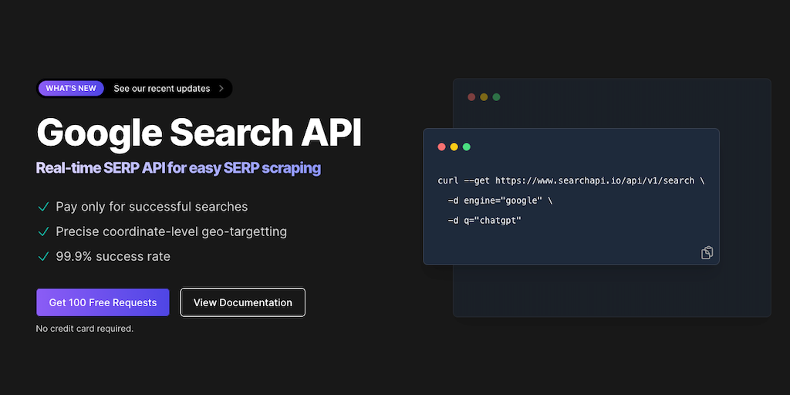Image resolution: width=790 pixels, height=395 pixels.
Task: Open the chevron arrow after 'See our recent updates'
Action: coord(221,89)
